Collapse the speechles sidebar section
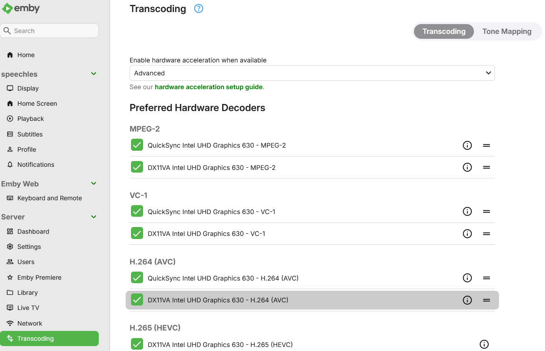Image resolution: width=545 pixels, height=351 pixels. [x=94, y=74]
